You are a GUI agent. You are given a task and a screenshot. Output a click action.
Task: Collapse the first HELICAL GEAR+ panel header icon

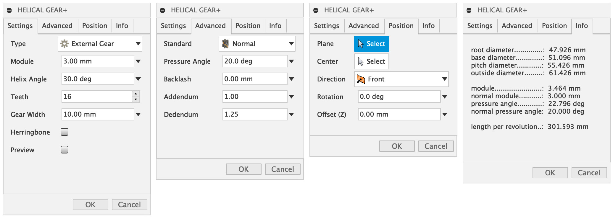9,10
